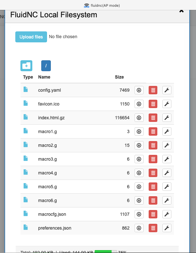
Task: Click the macro5.g file name
Action: tap(47, 187)
